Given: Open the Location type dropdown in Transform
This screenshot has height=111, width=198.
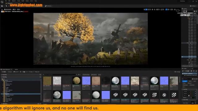Looking at the screenshot, I should point(186,92).
